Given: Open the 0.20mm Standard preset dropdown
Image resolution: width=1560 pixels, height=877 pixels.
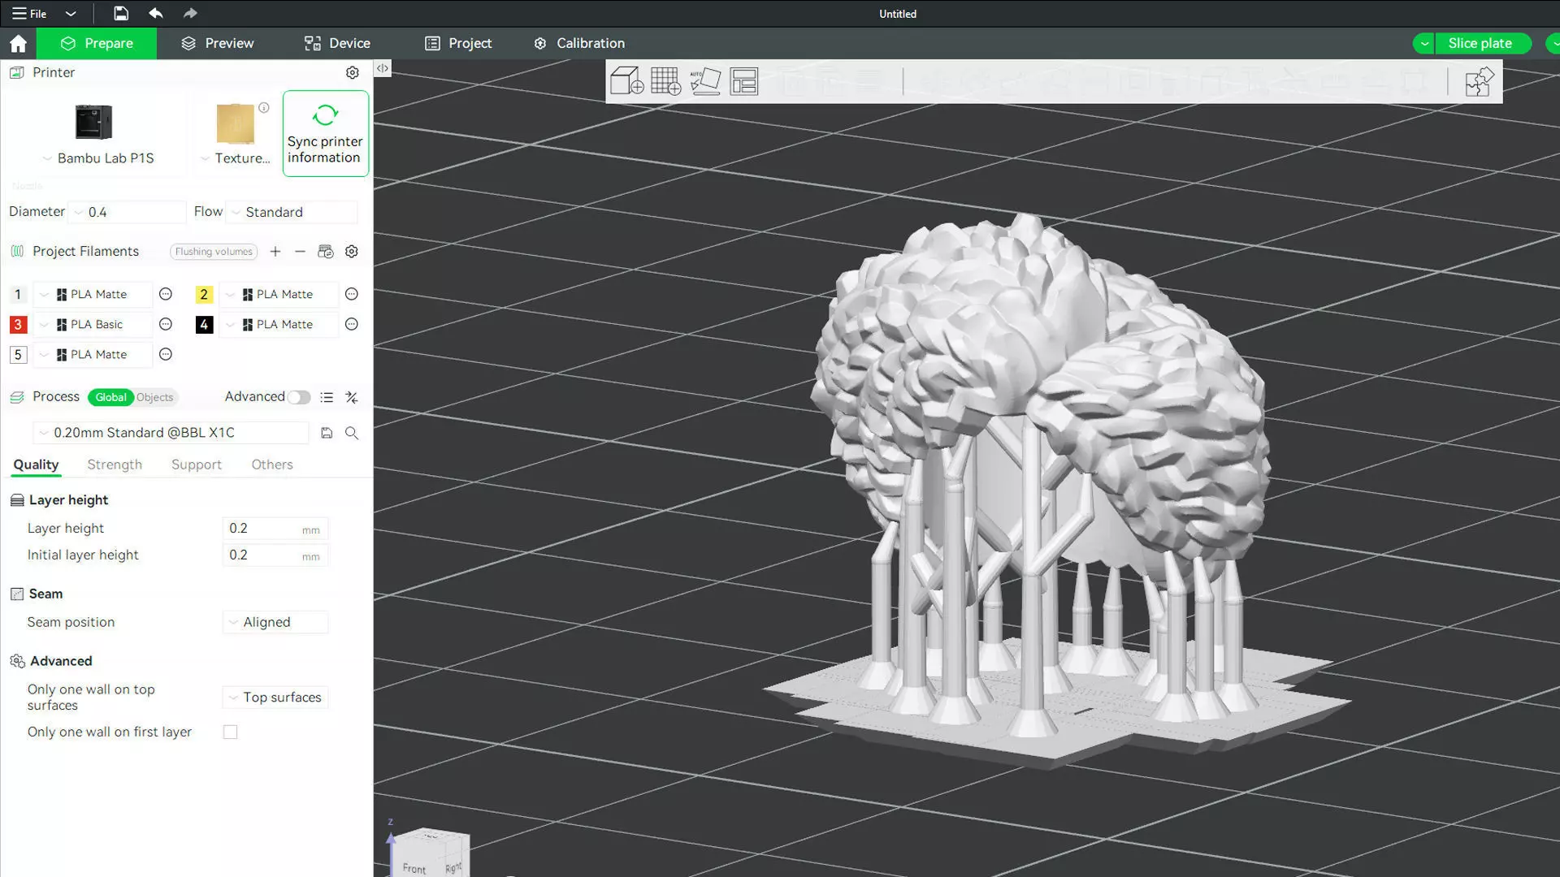Looking at the screenshot, I should tap(171, 433).
